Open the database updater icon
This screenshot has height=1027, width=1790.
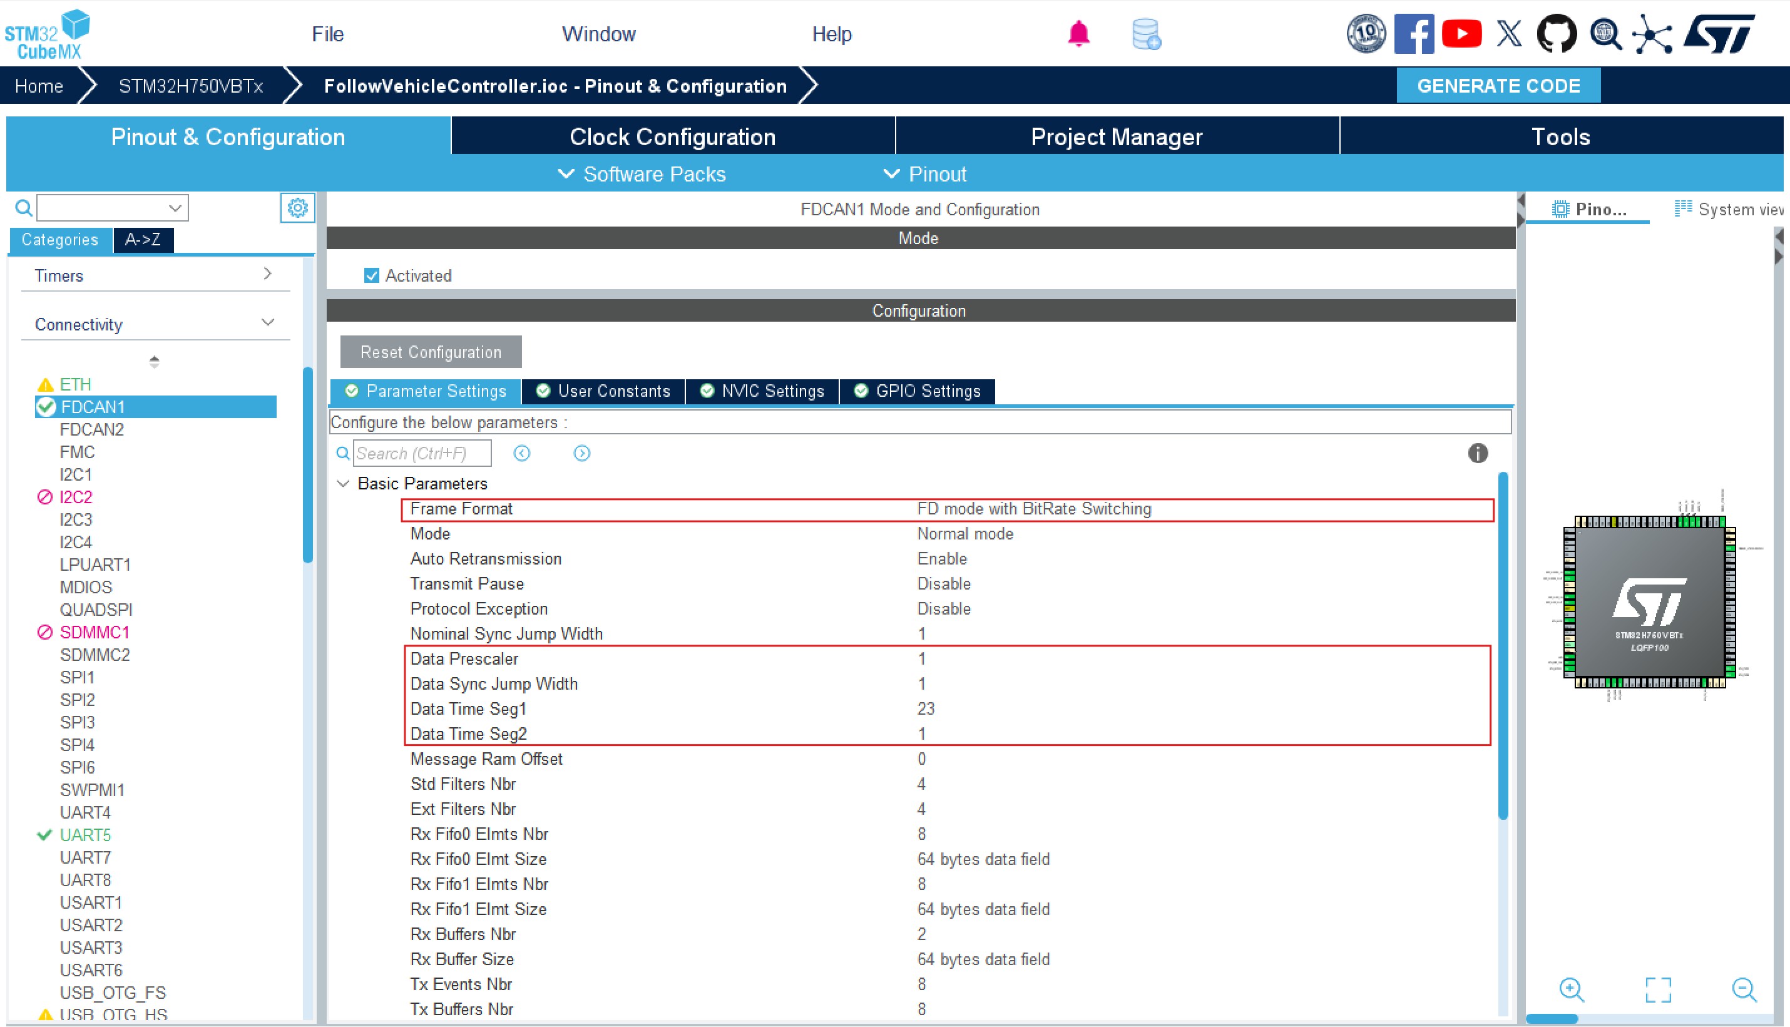coord(1146,34)
